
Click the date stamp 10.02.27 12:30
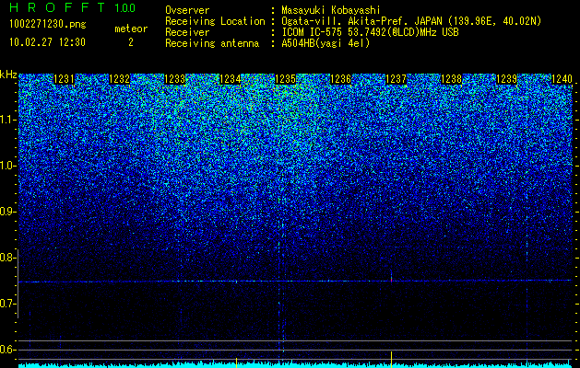click(x=47, y=42)
